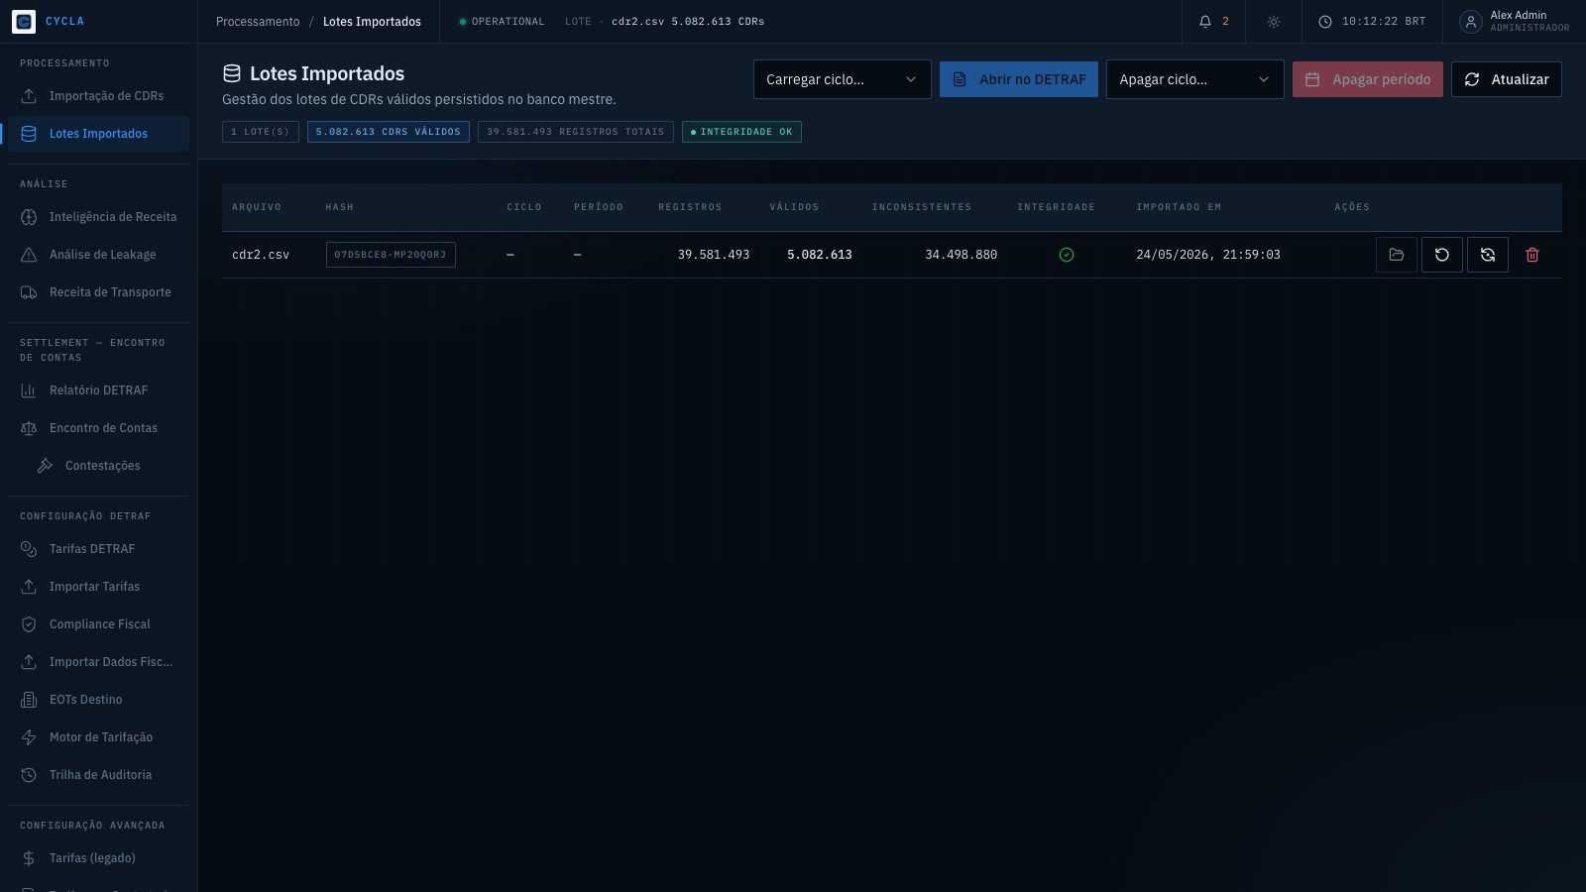The width and height of the screenshot is (1586, 892).
Task: Click the top bar LOTE cdr2.csv text
Action: coord(664,21)
